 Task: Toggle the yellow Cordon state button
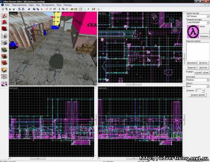pyautogui.click(x=72, y=9)
